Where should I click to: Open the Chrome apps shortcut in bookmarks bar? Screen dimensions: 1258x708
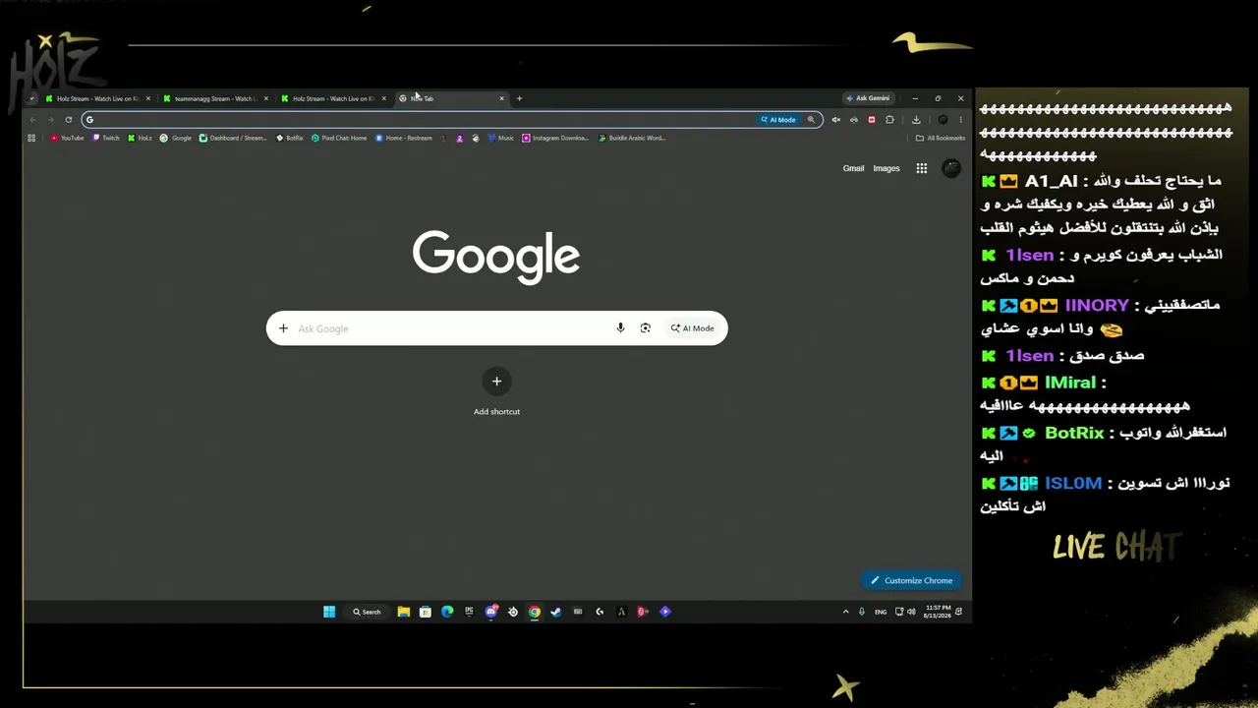pos(31,138)
